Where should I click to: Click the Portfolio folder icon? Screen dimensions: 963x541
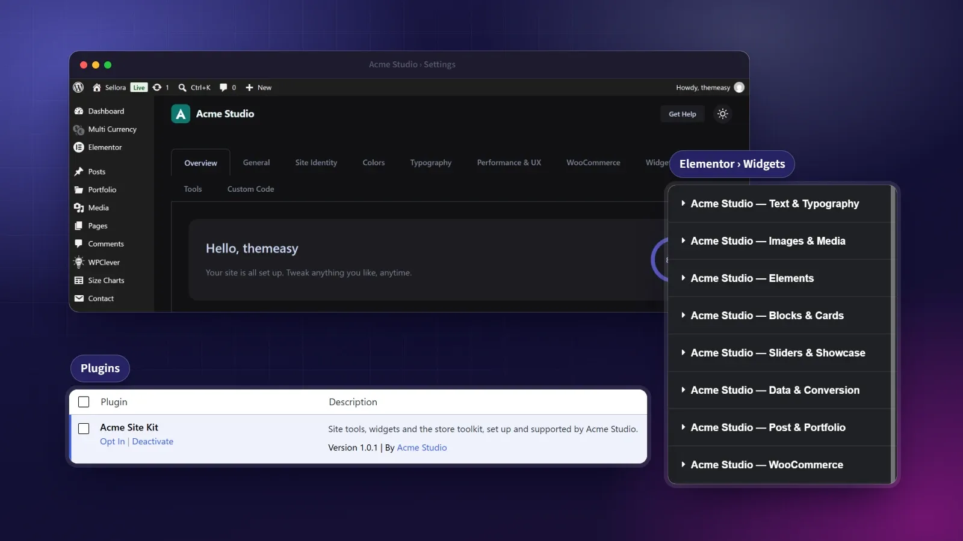(79, 189)
